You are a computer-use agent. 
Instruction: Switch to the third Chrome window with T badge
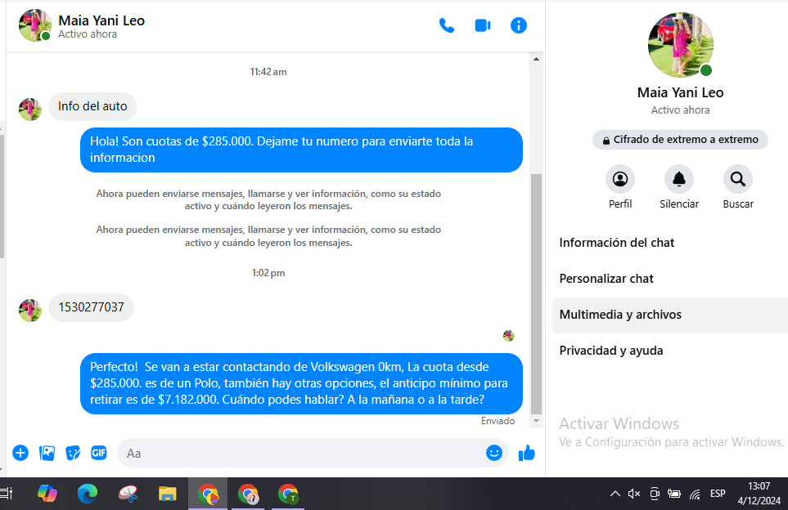point(289,494)
